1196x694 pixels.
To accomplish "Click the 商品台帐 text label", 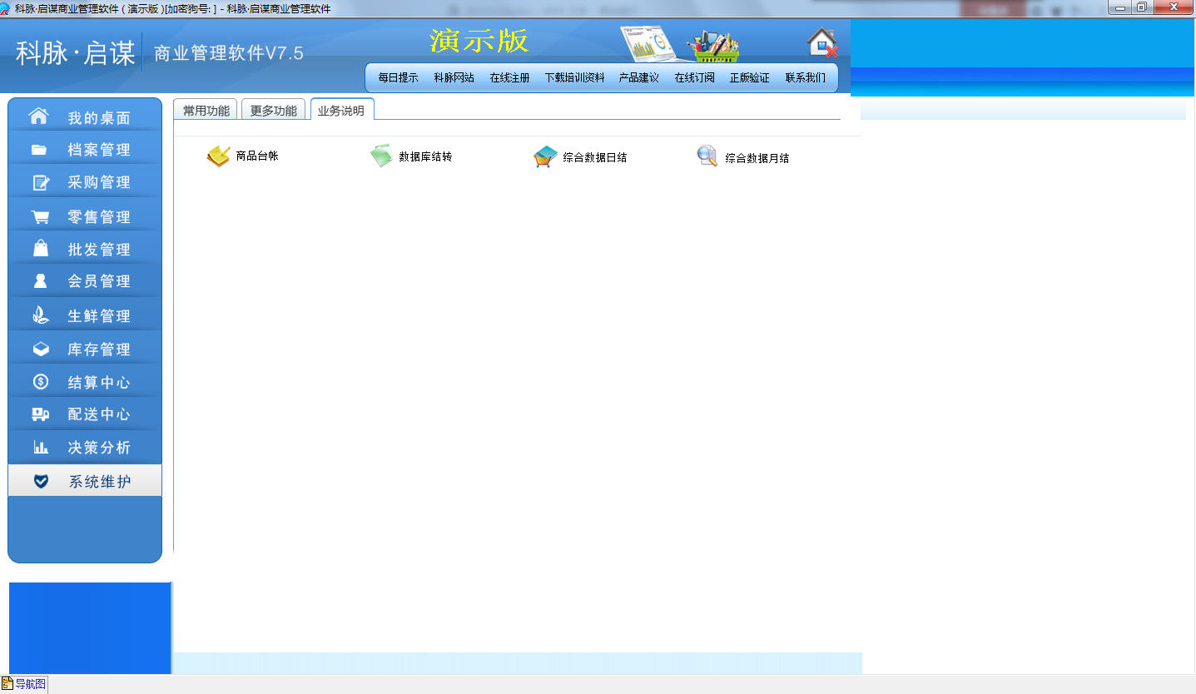I will point(256,156).
